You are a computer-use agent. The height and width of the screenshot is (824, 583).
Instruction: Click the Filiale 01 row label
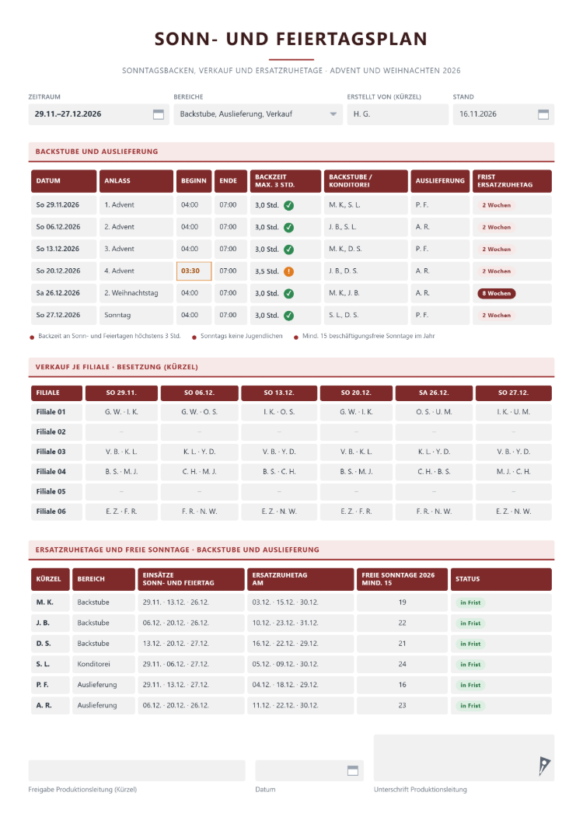[57, 412]
